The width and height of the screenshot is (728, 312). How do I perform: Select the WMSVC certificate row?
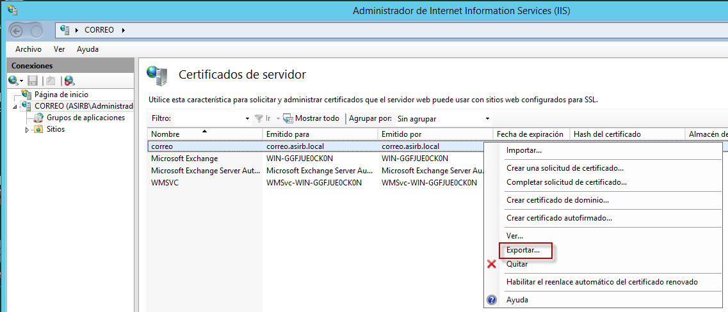tap(316, 183)
